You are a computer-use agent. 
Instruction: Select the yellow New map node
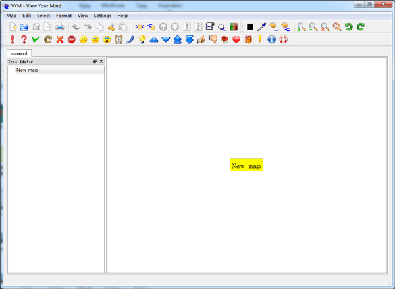[x=246, y=166]
